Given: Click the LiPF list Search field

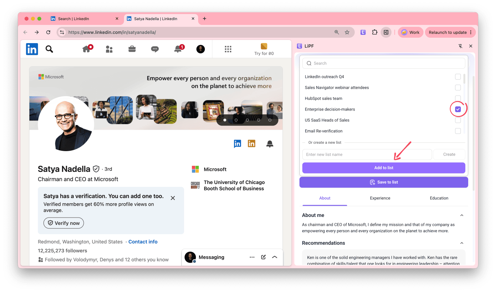Looking at the screenshot, I should tap(384, 63).
